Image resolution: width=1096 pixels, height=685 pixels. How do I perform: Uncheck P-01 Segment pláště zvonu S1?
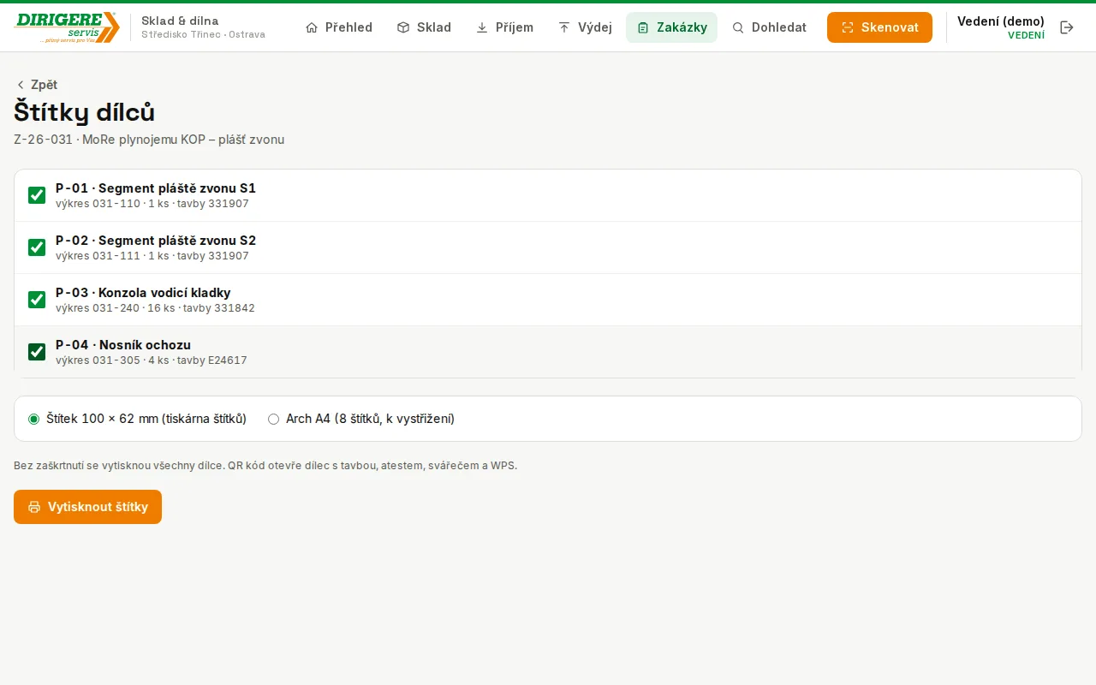tap(37, 195)
